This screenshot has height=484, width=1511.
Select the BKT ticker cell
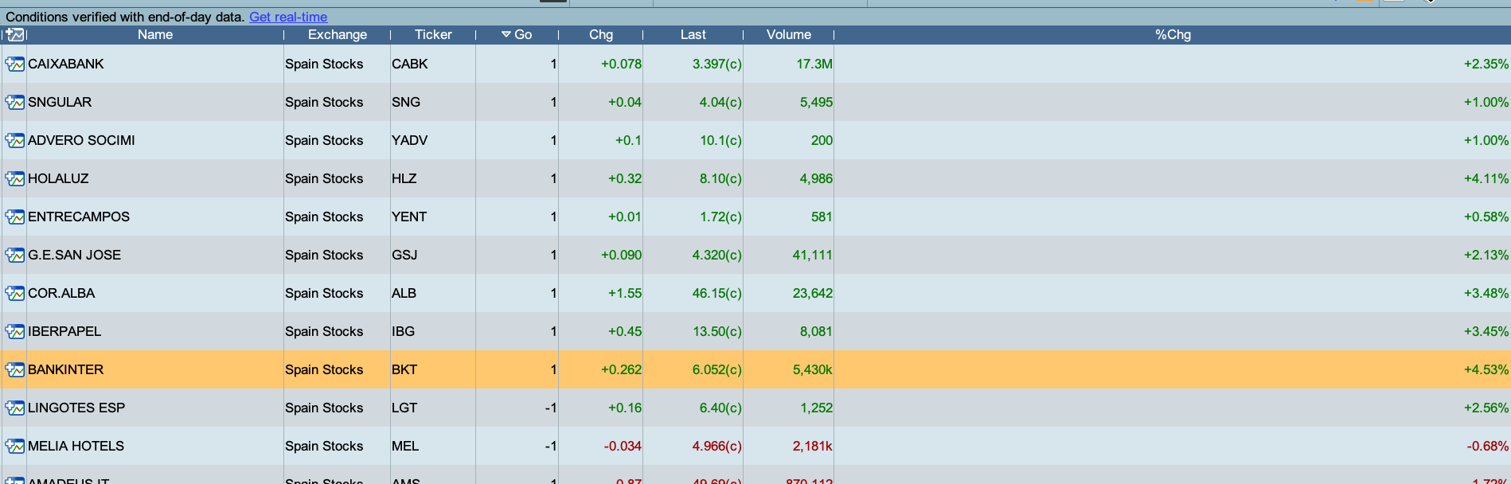[404, 369]
